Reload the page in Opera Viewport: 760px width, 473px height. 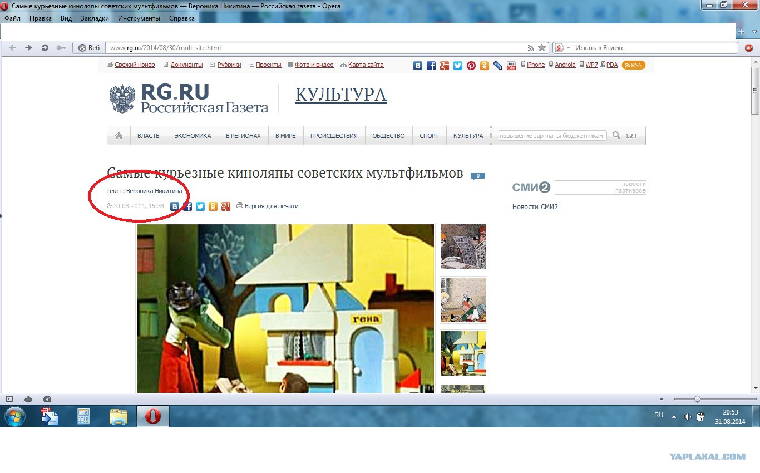pyautogui.click(x=45, y=48)
